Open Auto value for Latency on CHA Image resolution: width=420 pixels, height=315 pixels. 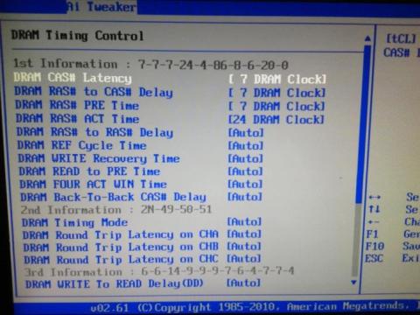click(x=244, y=234)
